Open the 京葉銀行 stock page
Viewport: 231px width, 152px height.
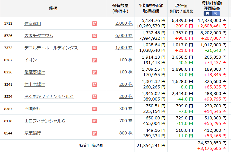pyautogui.click(x=33, y=133)
